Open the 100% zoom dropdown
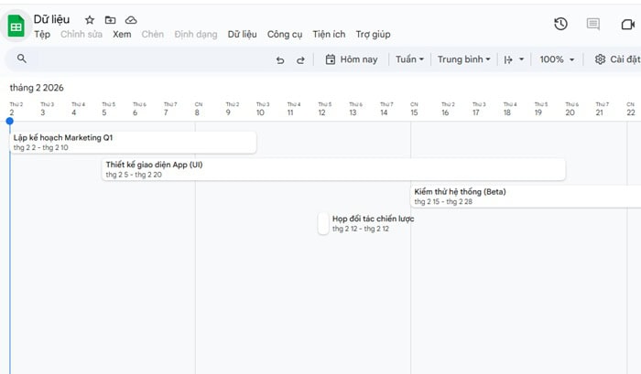 [x=558, y=59]
